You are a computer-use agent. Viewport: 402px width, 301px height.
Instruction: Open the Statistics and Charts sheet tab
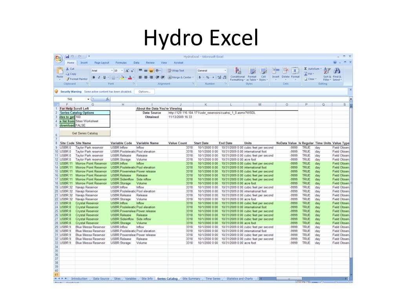[239, 279]
